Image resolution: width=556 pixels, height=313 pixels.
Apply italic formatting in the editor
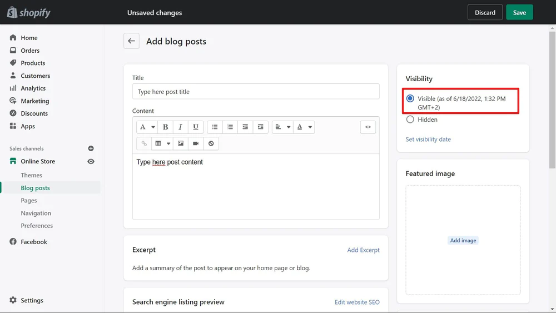(x=181, y=127)
